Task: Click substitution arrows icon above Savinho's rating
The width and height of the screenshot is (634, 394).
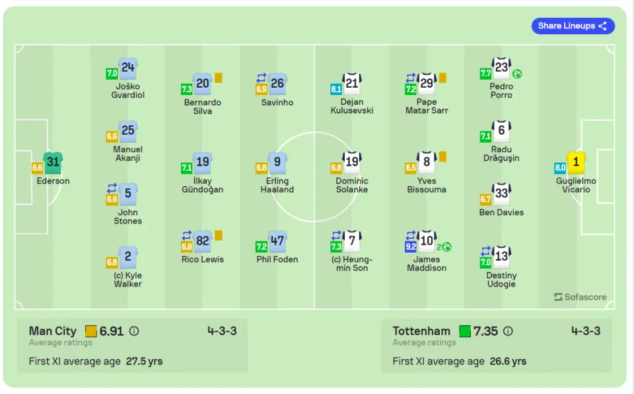Action: [x=262, y=77]
